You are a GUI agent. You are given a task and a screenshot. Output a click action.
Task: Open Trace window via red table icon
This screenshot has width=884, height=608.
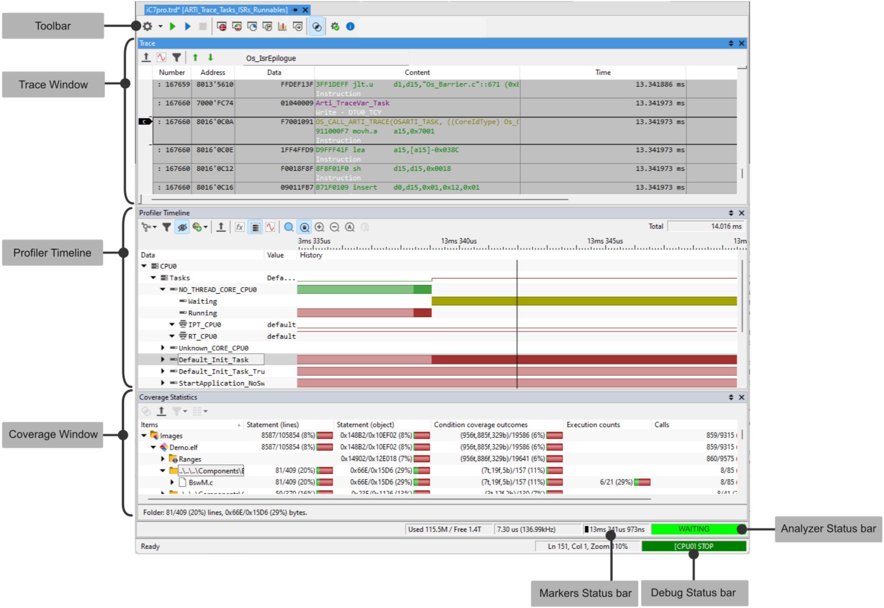[221, 27]
